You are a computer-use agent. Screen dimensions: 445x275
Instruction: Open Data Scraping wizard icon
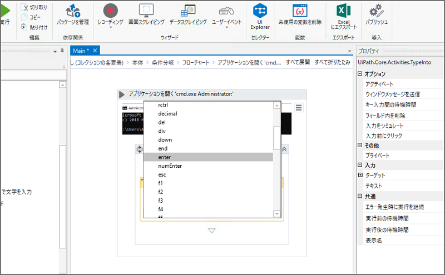tap(188, 11)
